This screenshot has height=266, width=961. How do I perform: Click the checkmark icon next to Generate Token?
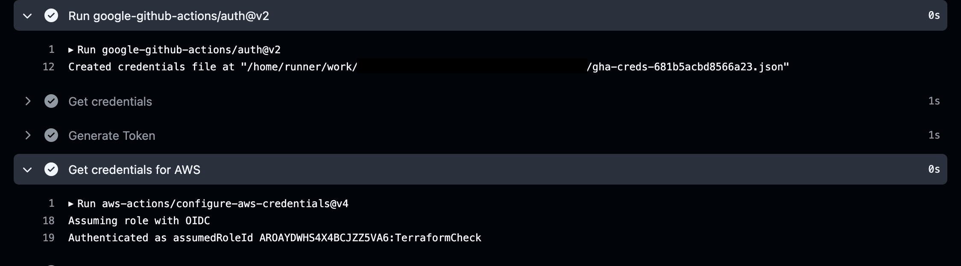51,136
